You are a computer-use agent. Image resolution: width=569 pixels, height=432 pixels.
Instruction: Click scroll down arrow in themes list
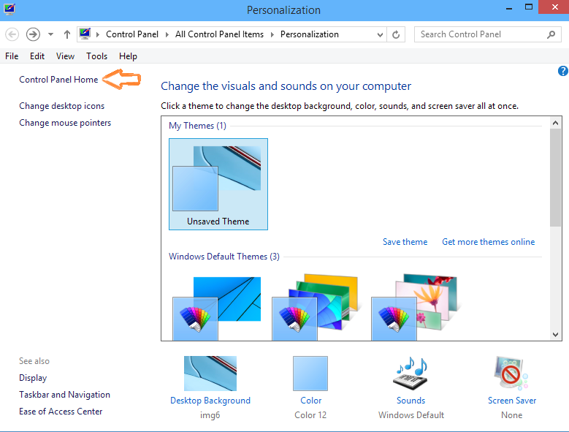click(555, 334)
